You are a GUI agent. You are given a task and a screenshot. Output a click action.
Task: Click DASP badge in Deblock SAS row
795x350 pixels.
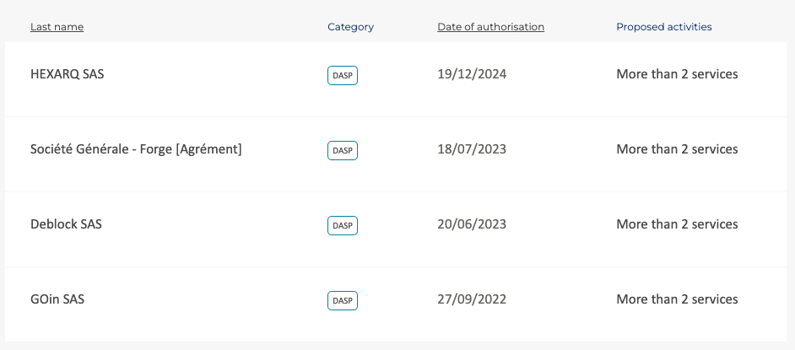[x=343, y=225]
